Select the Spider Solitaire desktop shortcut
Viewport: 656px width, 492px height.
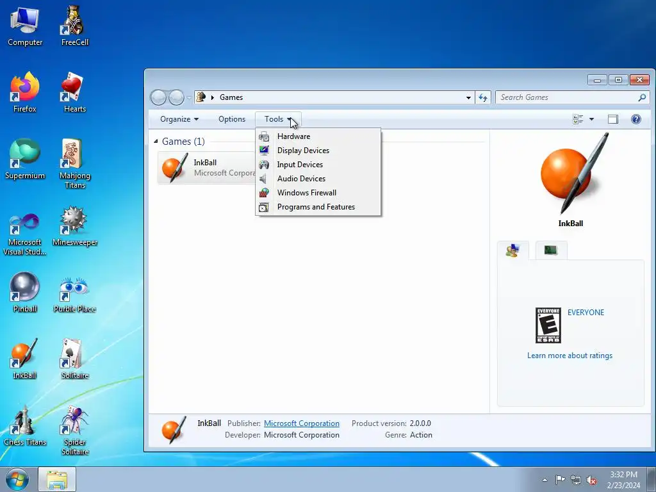[74, 430]
